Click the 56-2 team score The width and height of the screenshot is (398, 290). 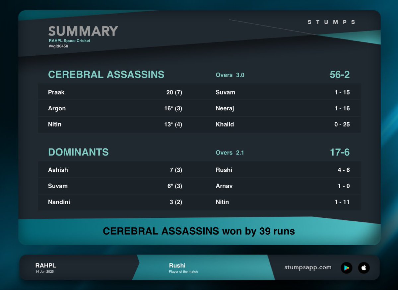(340, 75)
